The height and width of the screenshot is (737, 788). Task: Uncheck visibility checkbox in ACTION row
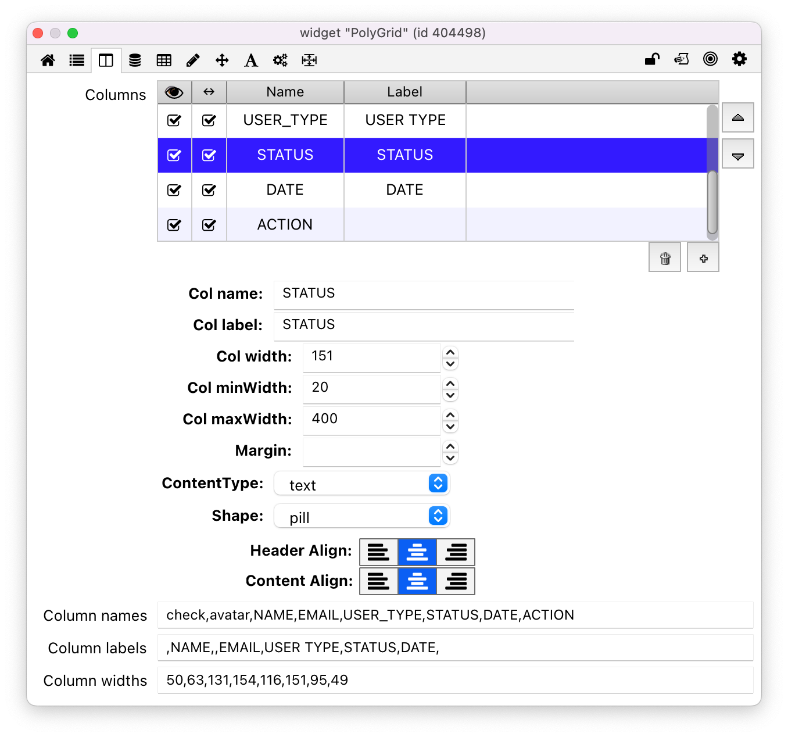tap(174, 225)
